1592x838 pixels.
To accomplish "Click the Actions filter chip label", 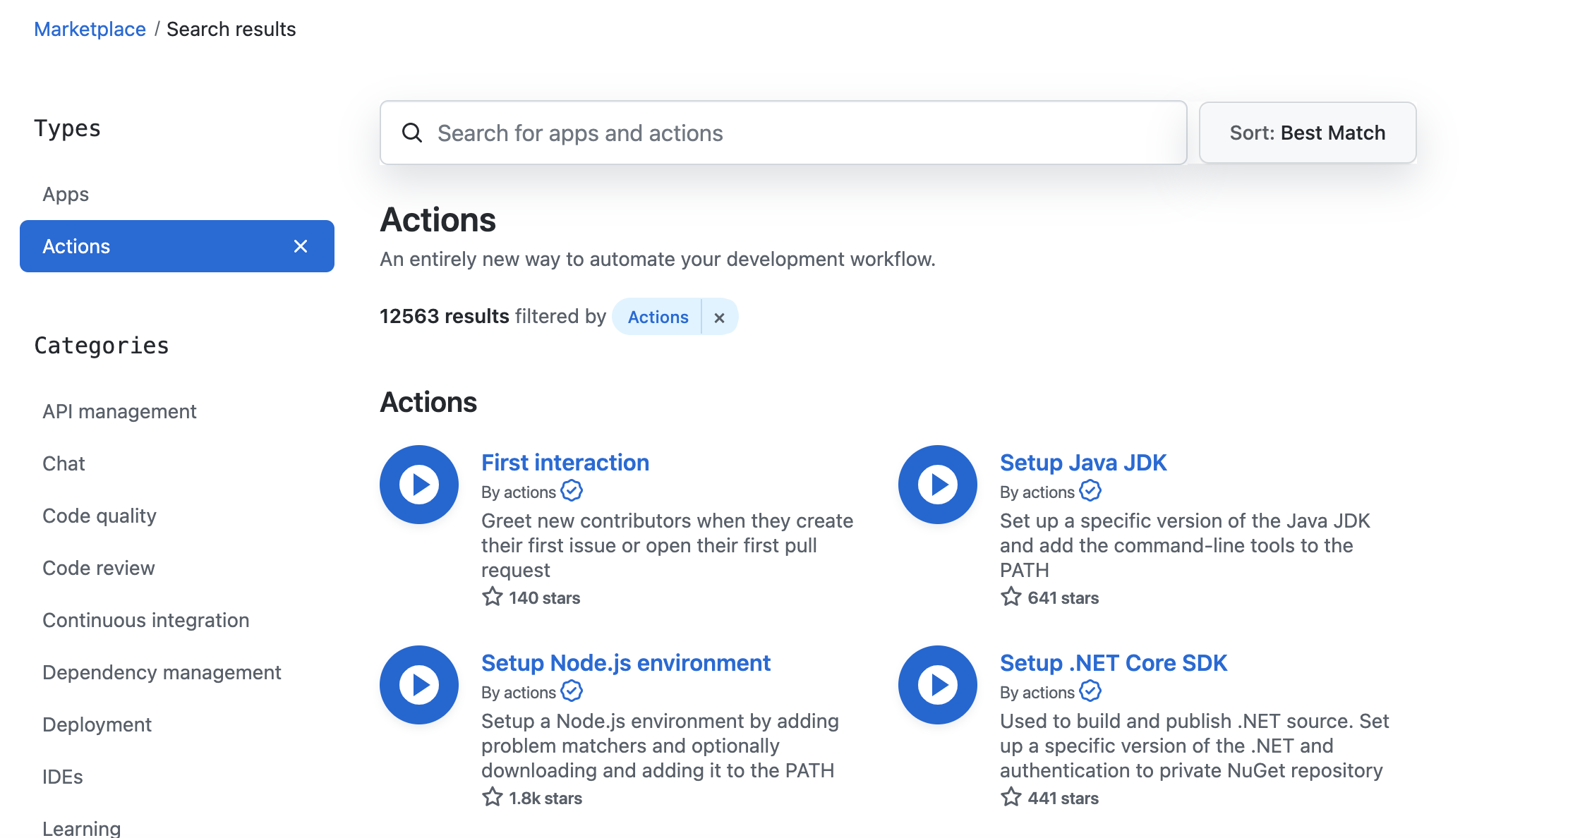I will coord(658,317).
